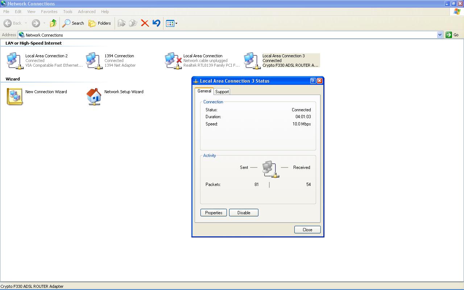
Task: Click the 'New Connection Wizard' label
Action: click(x=46, y=92)
